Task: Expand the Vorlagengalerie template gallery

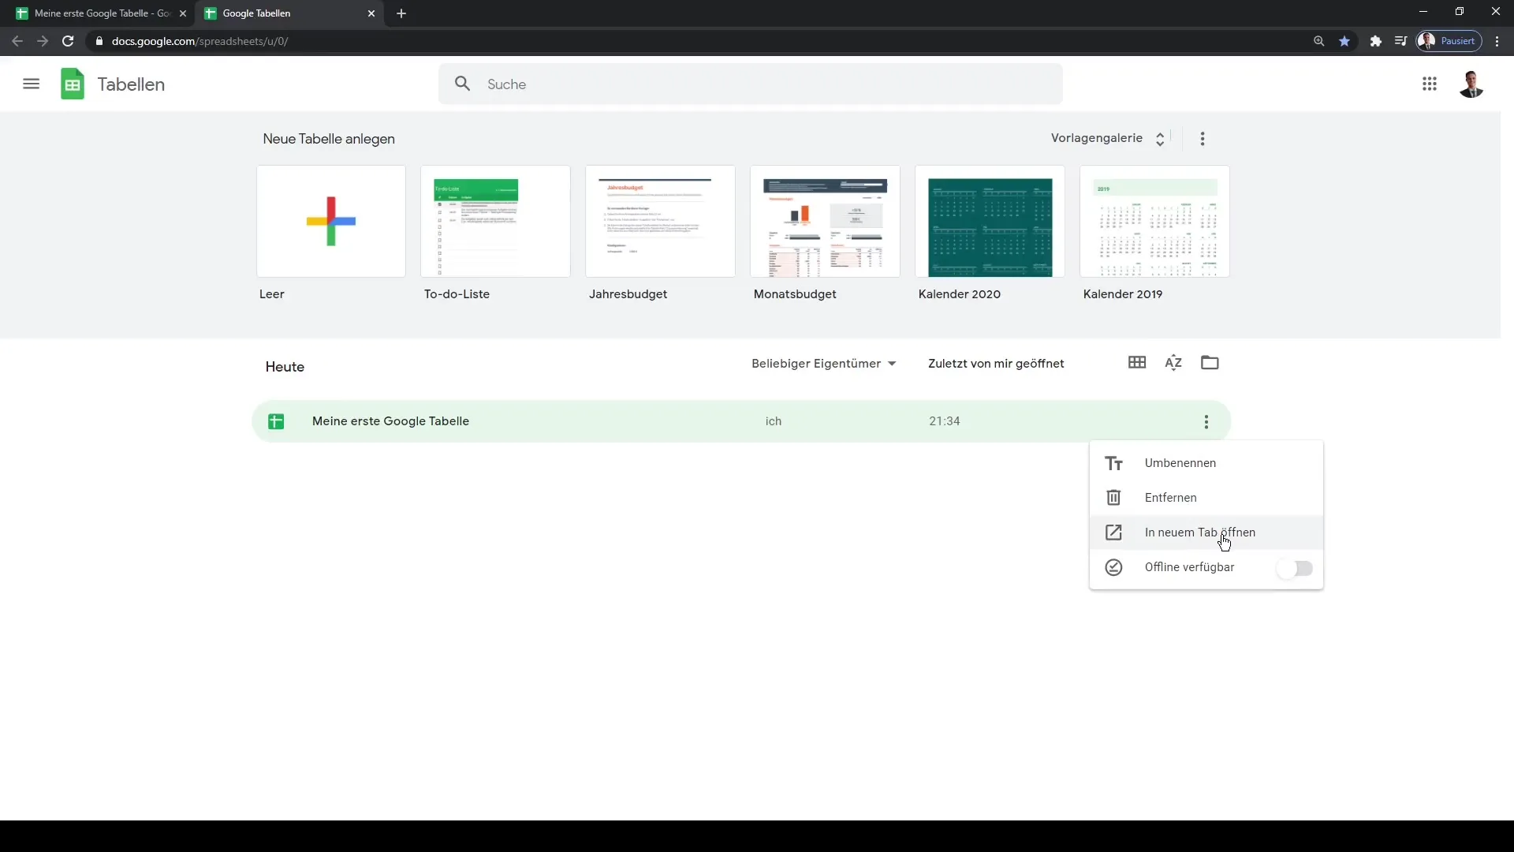Action: coord(1108,139)
